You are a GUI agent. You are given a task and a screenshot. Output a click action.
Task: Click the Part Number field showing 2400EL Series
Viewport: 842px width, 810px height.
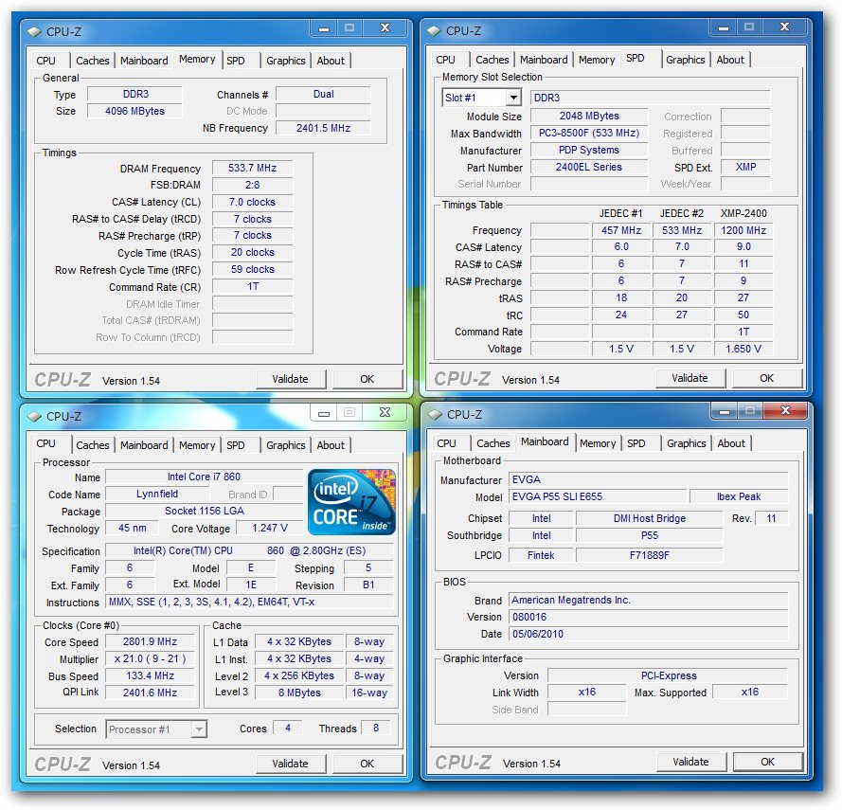tap(588, 167)
